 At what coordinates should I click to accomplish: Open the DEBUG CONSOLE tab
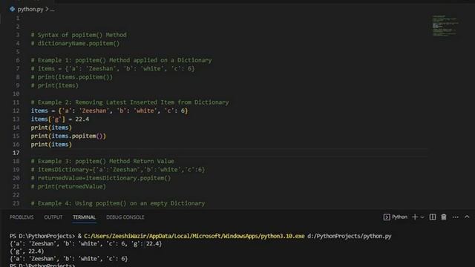coord(125,217)
